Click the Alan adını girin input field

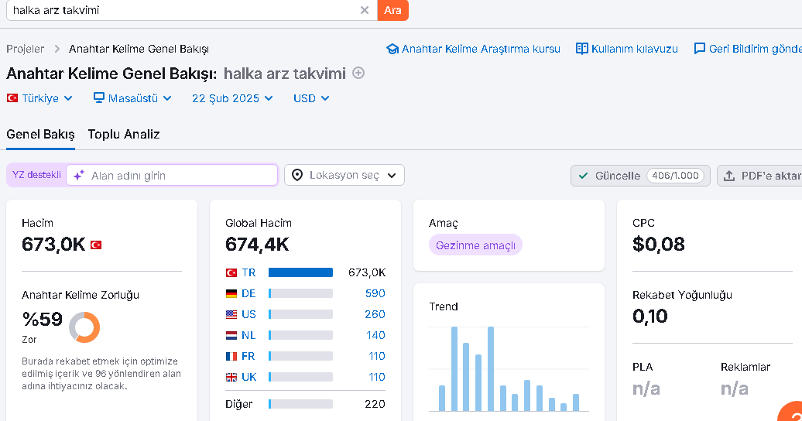(x=172, y=176)
